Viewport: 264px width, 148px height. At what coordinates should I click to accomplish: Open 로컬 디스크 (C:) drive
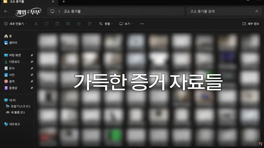pyautogui.click(x=18, y=106)
